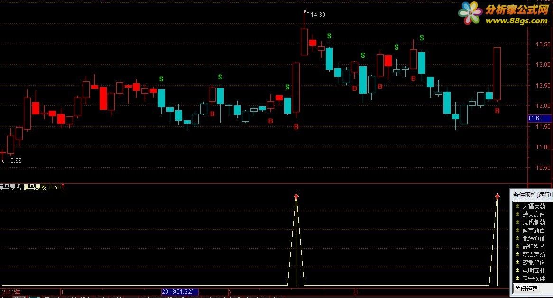Click red arrow atop the last indicator spike
The image size is (553, 298).
[x=498, y=196]
